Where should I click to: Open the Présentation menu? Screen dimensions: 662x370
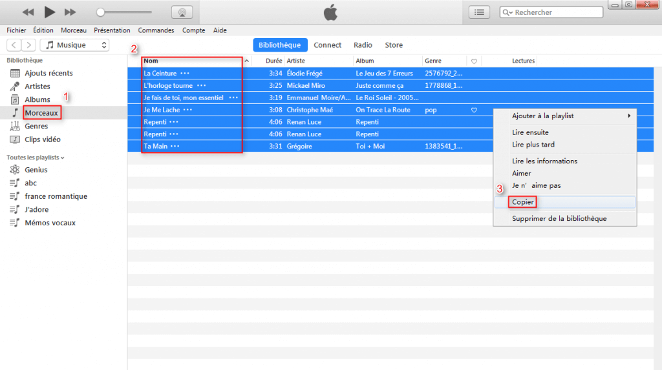112,30
